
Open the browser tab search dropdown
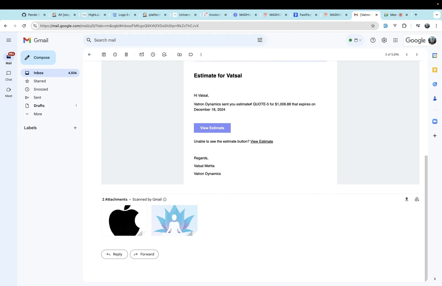pyautogui.click(x=437, y=15)
